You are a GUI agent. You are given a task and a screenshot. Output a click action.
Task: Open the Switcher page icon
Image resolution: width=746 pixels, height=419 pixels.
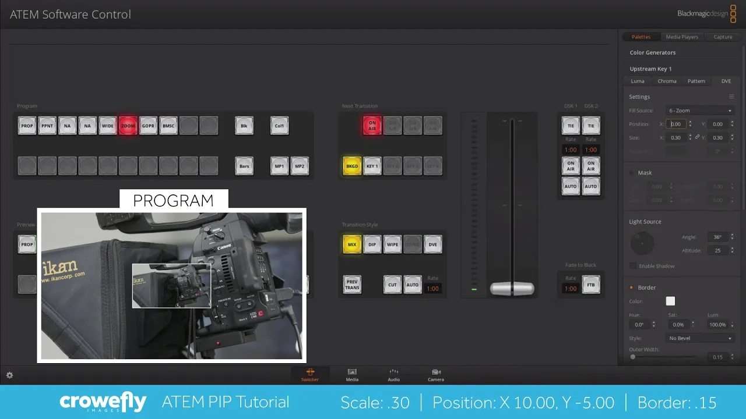click(x=310, y=375)
